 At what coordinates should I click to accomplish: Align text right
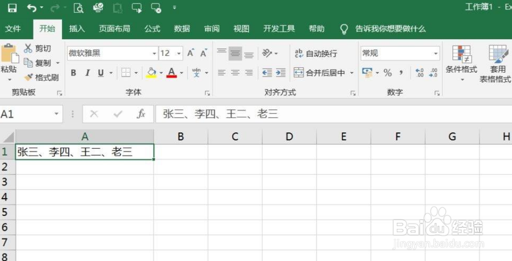click(249, 73)
